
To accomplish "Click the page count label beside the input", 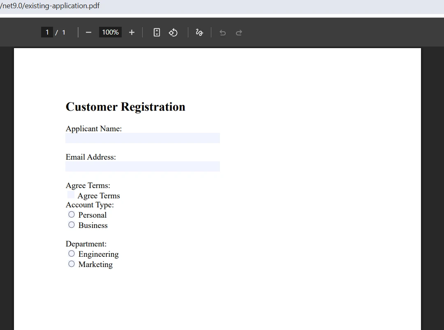I will coord(64,32).
